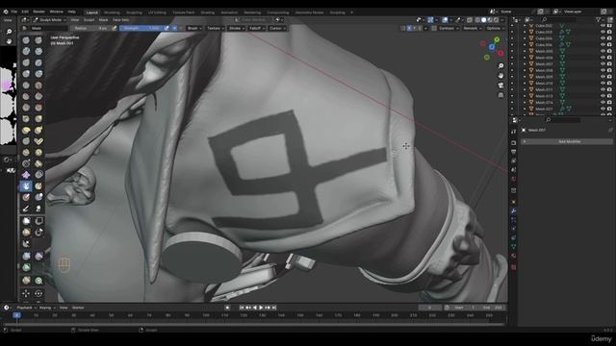Image resolution: width=616 pixels, height=346 pixels.
Task: Open the Render properties tab
Action: (513, 142)
